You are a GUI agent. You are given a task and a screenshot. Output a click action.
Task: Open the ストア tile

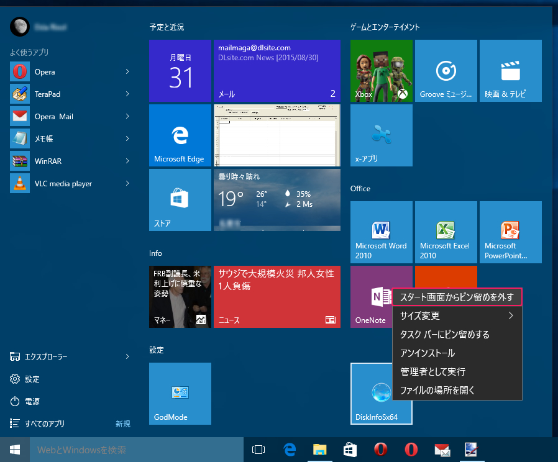(x=180, y=200)
